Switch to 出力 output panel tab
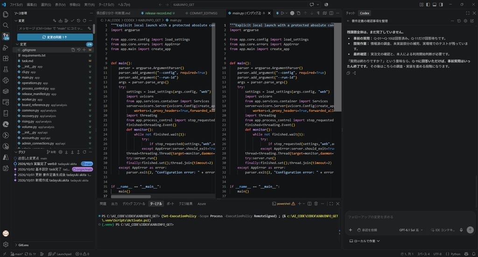Viewport: 478px width, 257px height. point(114,204)
